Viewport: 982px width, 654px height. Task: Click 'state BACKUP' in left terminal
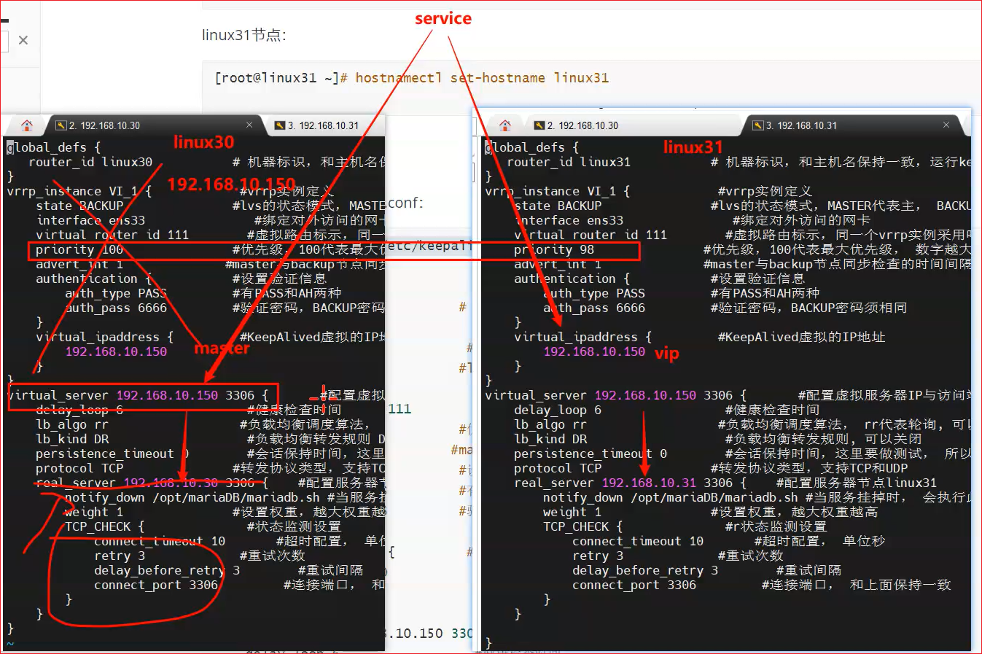click(x=79, y=206)
